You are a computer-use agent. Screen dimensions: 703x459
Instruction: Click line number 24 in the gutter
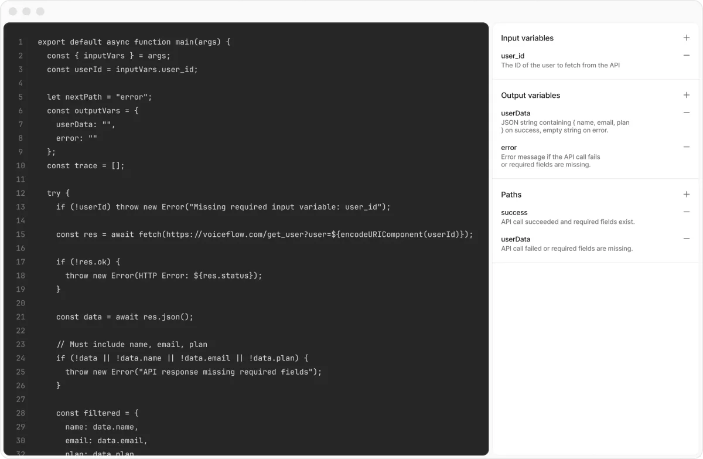pos(21,358)
